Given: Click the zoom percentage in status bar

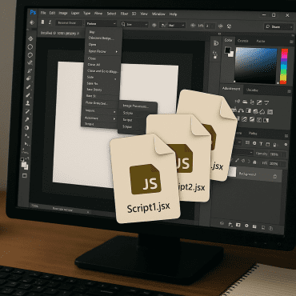Looking at the screenshot, I should point(35,206).
